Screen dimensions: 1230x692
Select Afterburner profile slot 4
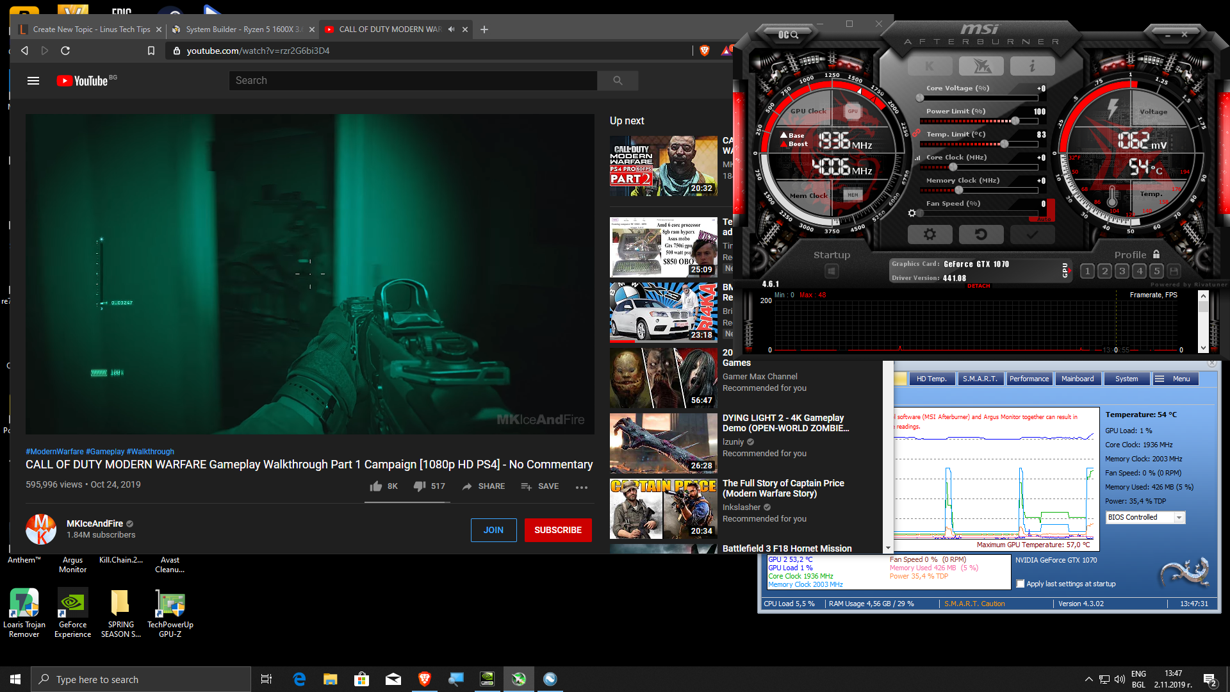[x=1139, y=271]
